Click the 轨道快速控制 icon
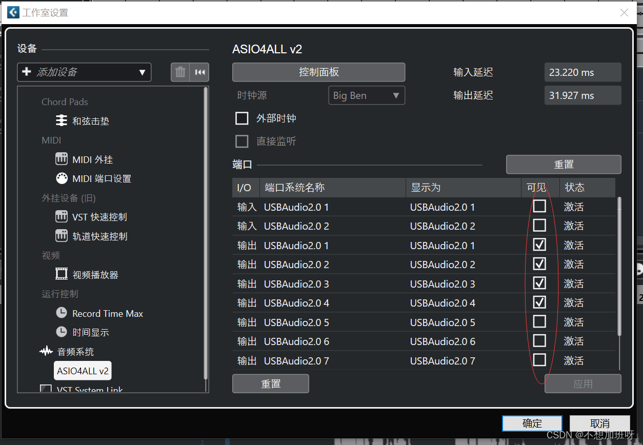This screenshot has height=445, width=643. tap(62, 236)
